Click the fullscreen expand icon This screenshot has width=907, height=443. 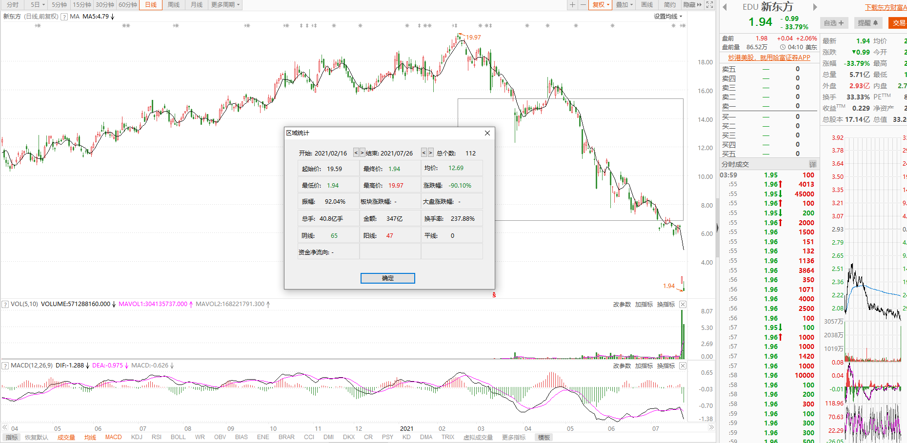coord(710,5)
